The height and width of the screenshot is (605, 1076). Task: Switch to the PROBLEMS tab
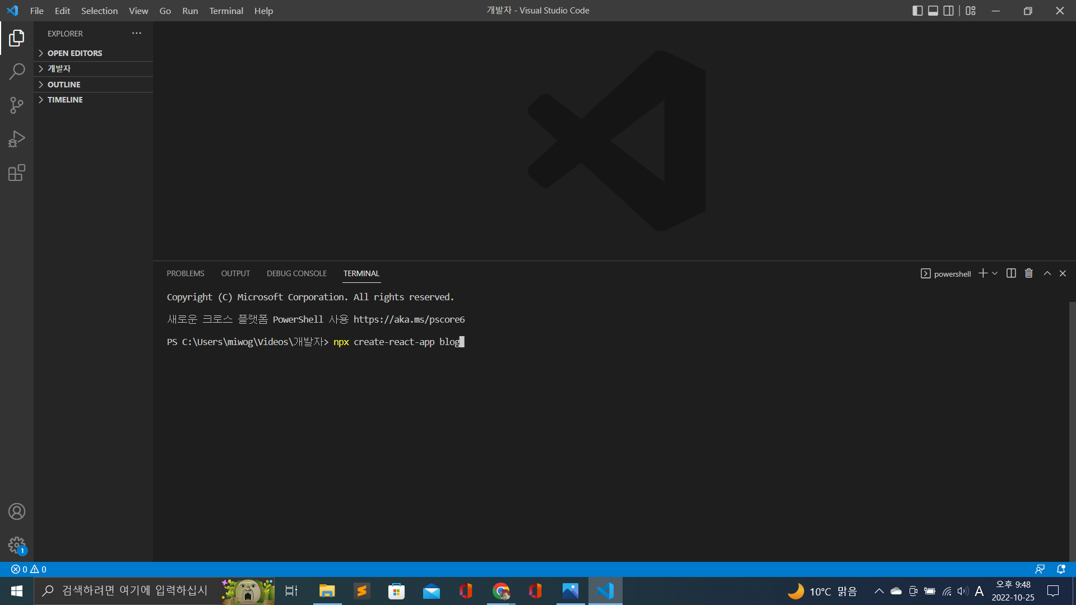coord(185,273)
